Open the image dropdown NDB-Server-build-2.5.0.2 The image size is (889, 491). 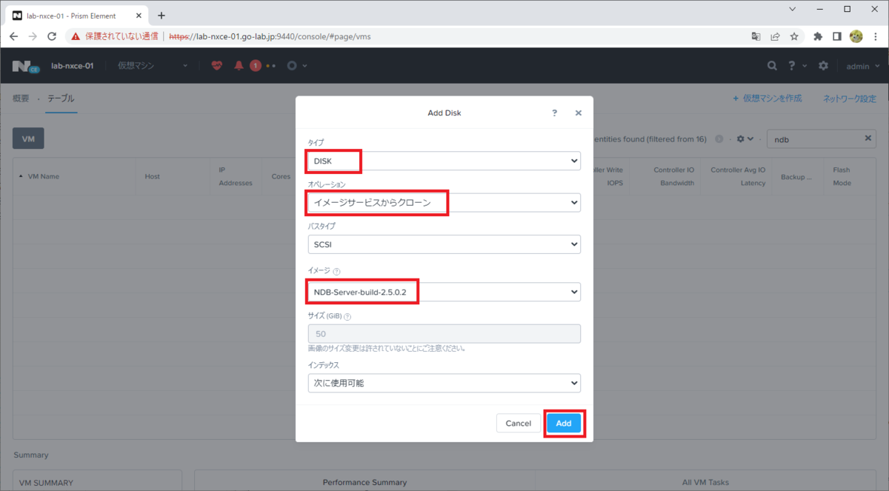444,292
